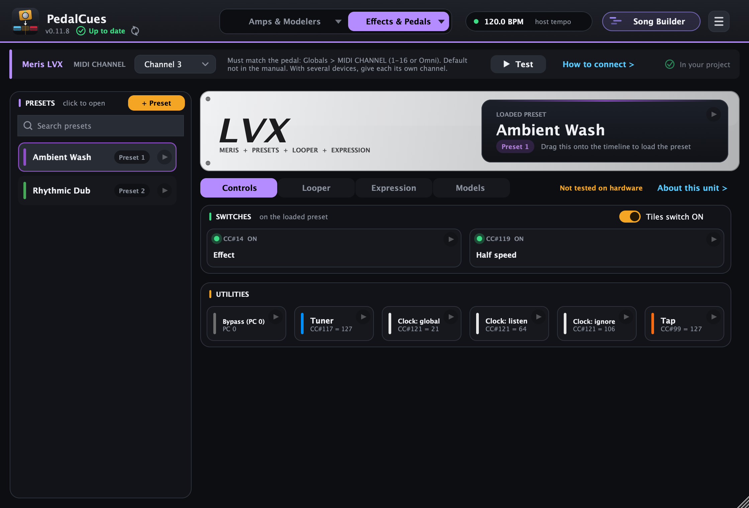Click the Meris LVX device name
Image resolution: width=749 pixels, height=508 pixels.
(42, 64)
